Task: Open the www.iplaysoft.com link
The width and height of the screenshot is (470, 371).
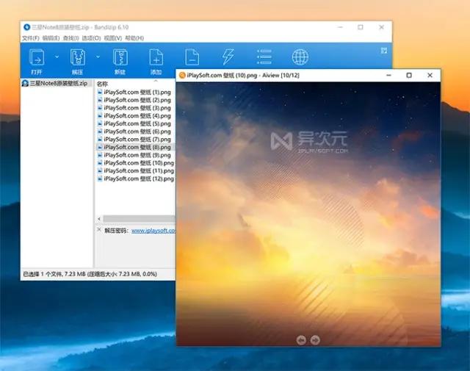Action: point(153,231)
